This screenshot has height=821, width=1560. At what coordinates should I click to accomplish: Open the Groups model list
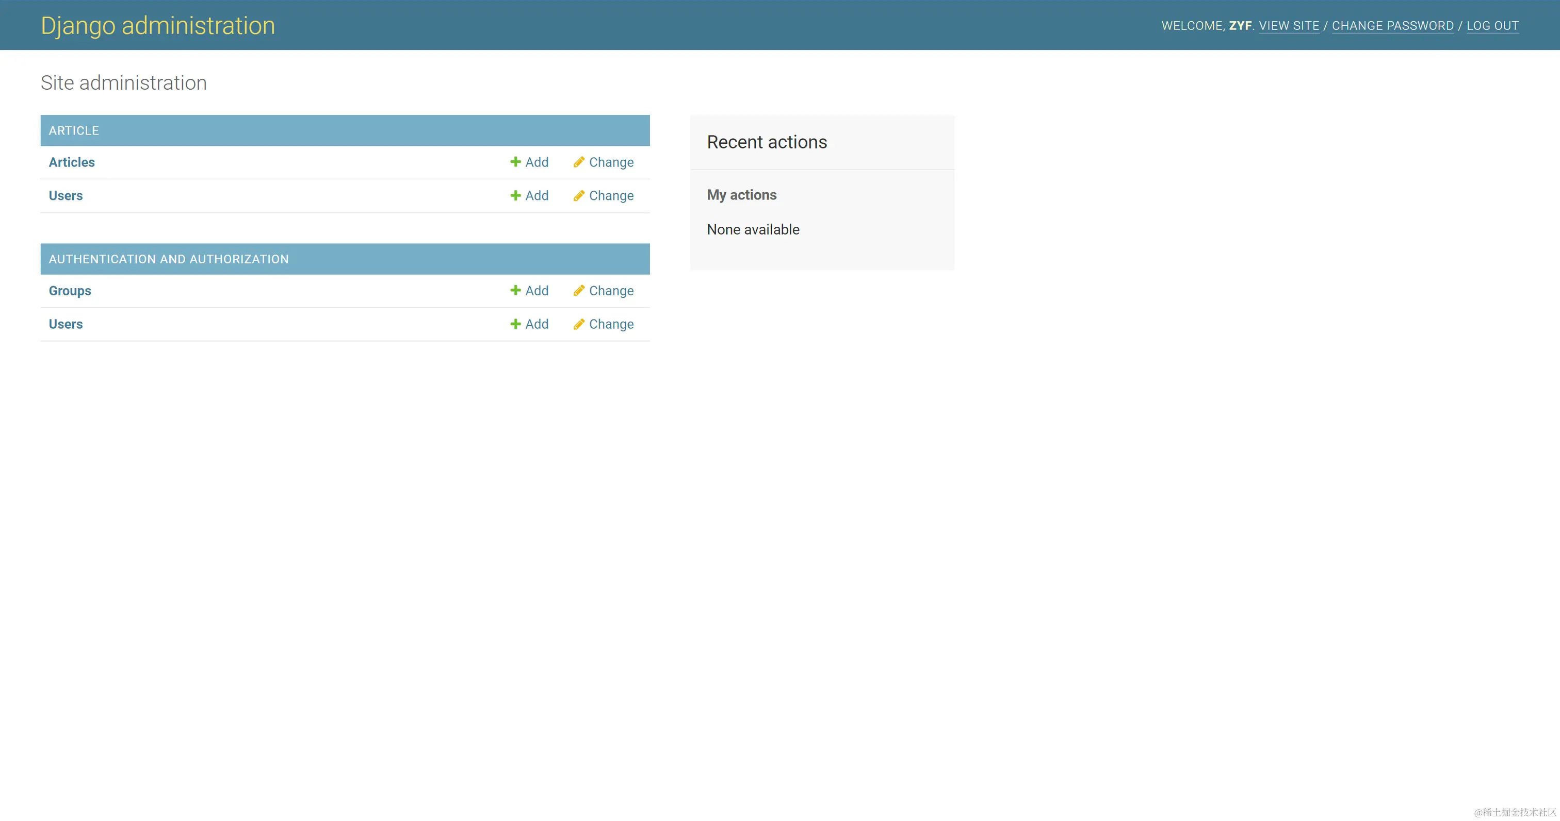70,290
